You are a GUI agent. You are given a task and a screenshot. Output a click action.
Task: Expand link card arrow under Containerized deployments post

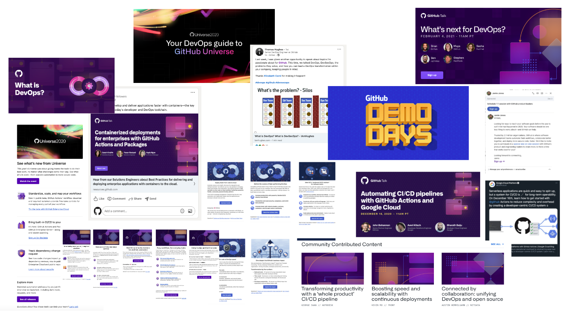pos(194,184)
